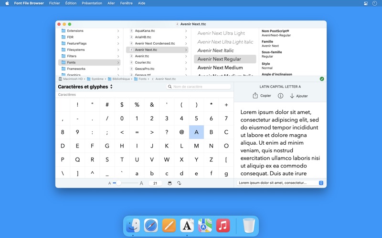Viewport: 382px width, 238px height.
Task: Click the Nom de caractère search field
Action: point(199,87)
